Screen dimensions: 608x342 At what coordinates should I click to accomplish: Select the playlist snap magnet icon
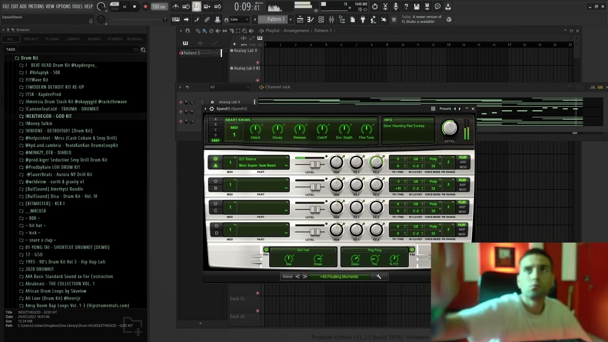click(x=188, y=30)
